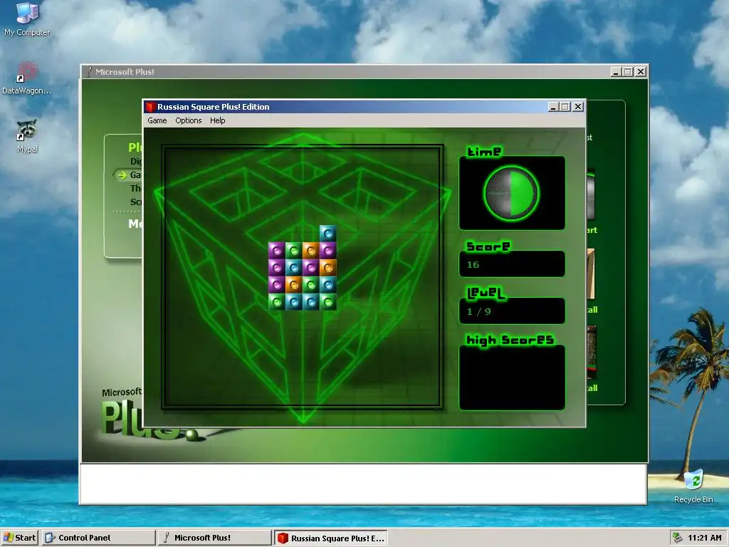This screenshot has height=547, width=729.
Task: Click the Russian Square title bar cube icon
Action: 150,107
